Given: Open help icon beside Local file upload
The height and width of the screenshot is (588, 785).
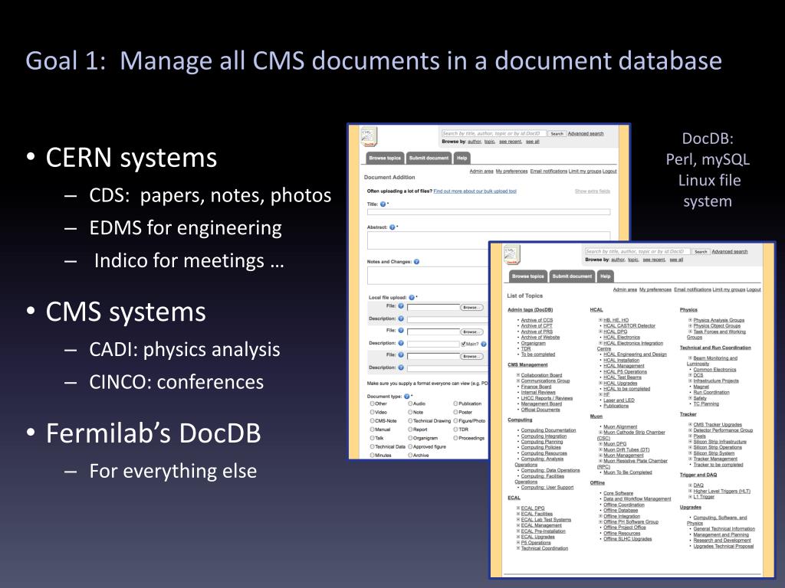Looking at the screenshot, I should coord(412,297).
